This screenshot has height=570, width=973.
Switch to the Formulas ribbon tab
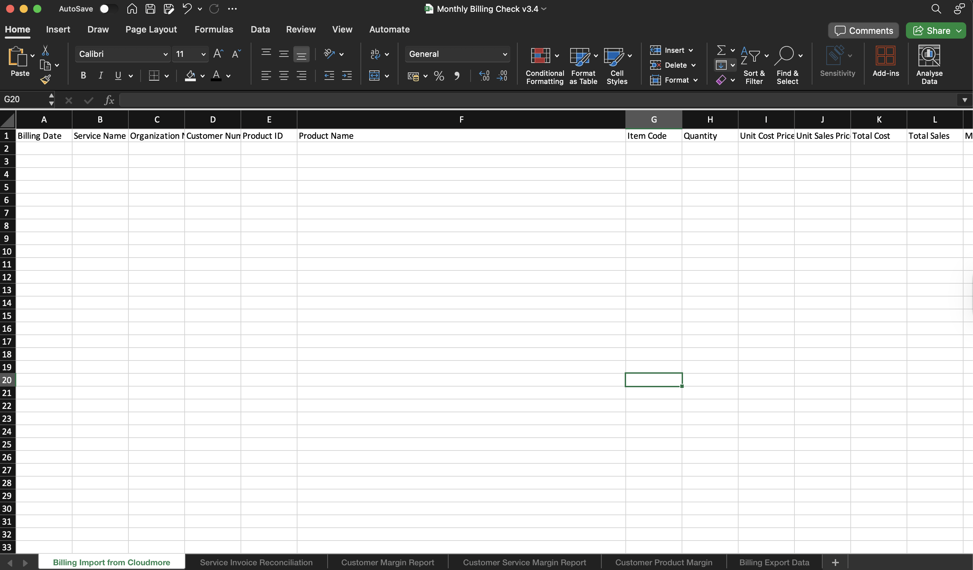tap(214, 29)
